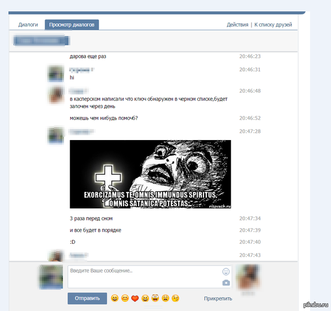Screen dimensions: 331x311
Task: Insert the laughing squint-eyed emoji
Action: point(145,298)
